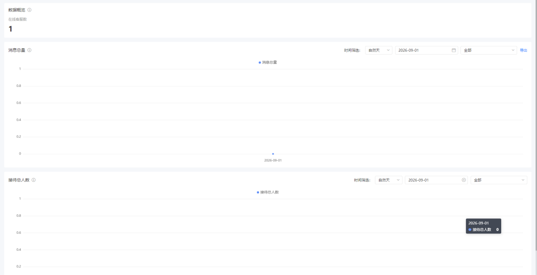Click info icon beside 数据概览 title
Screen dimensions: 537x275
[x=29, y=10]
